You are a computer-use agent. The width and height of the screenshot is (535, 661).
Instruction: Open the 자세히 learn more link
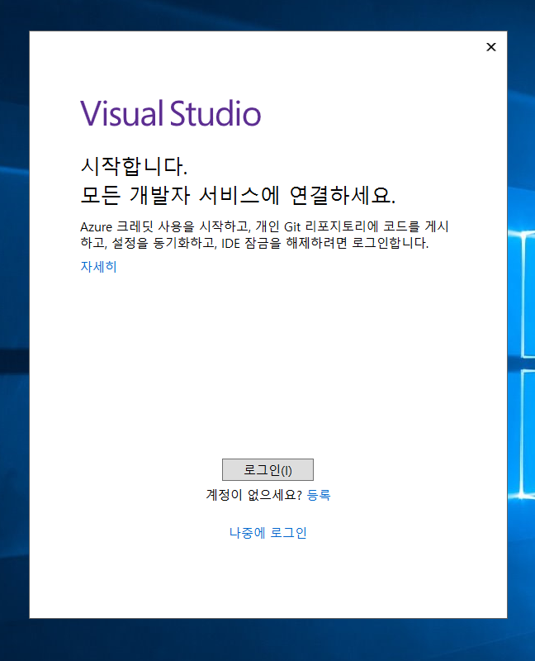point(98,266)
